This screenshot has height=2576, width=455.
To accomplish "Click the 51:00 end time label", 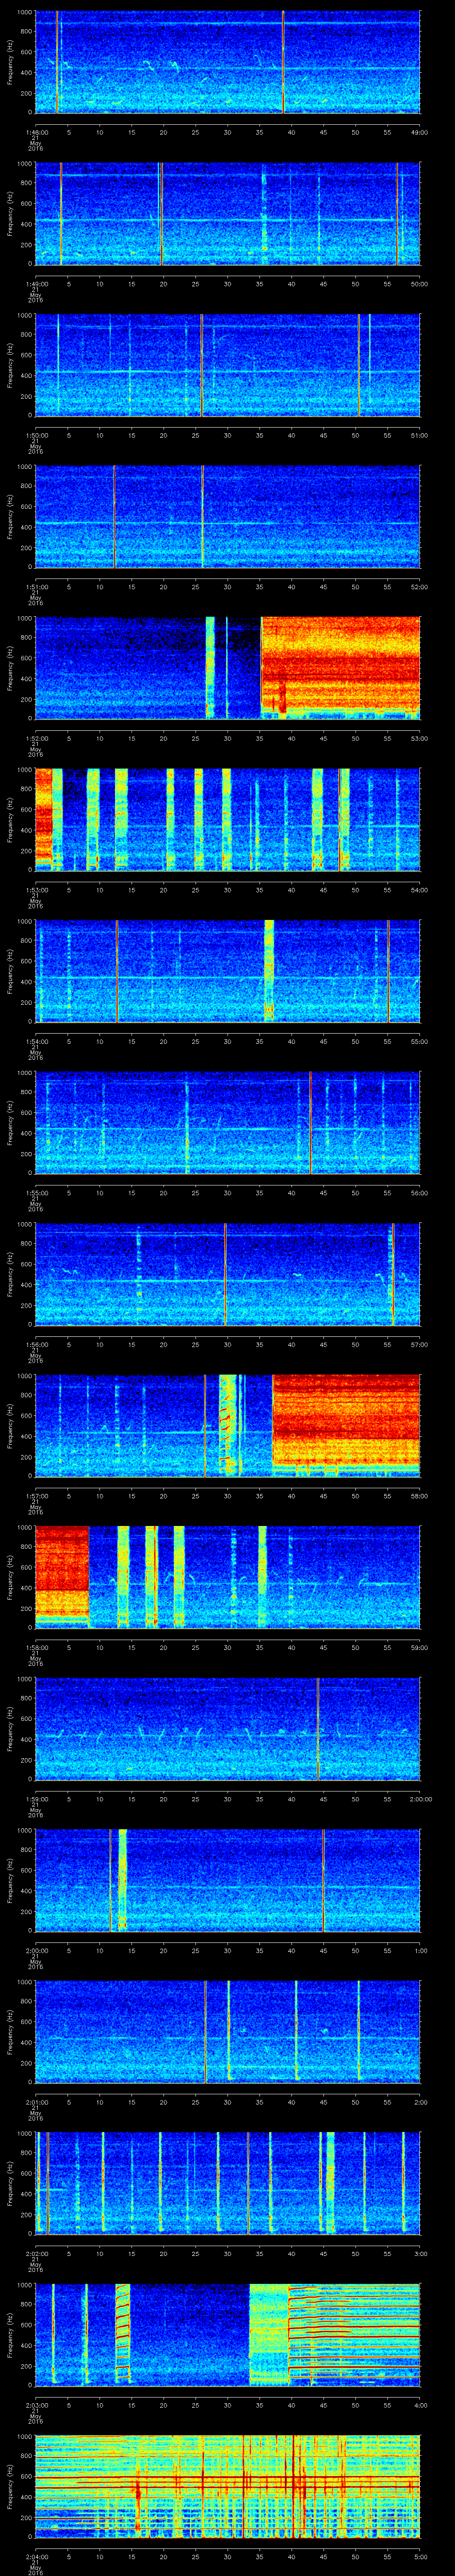I will coord(420,435).
